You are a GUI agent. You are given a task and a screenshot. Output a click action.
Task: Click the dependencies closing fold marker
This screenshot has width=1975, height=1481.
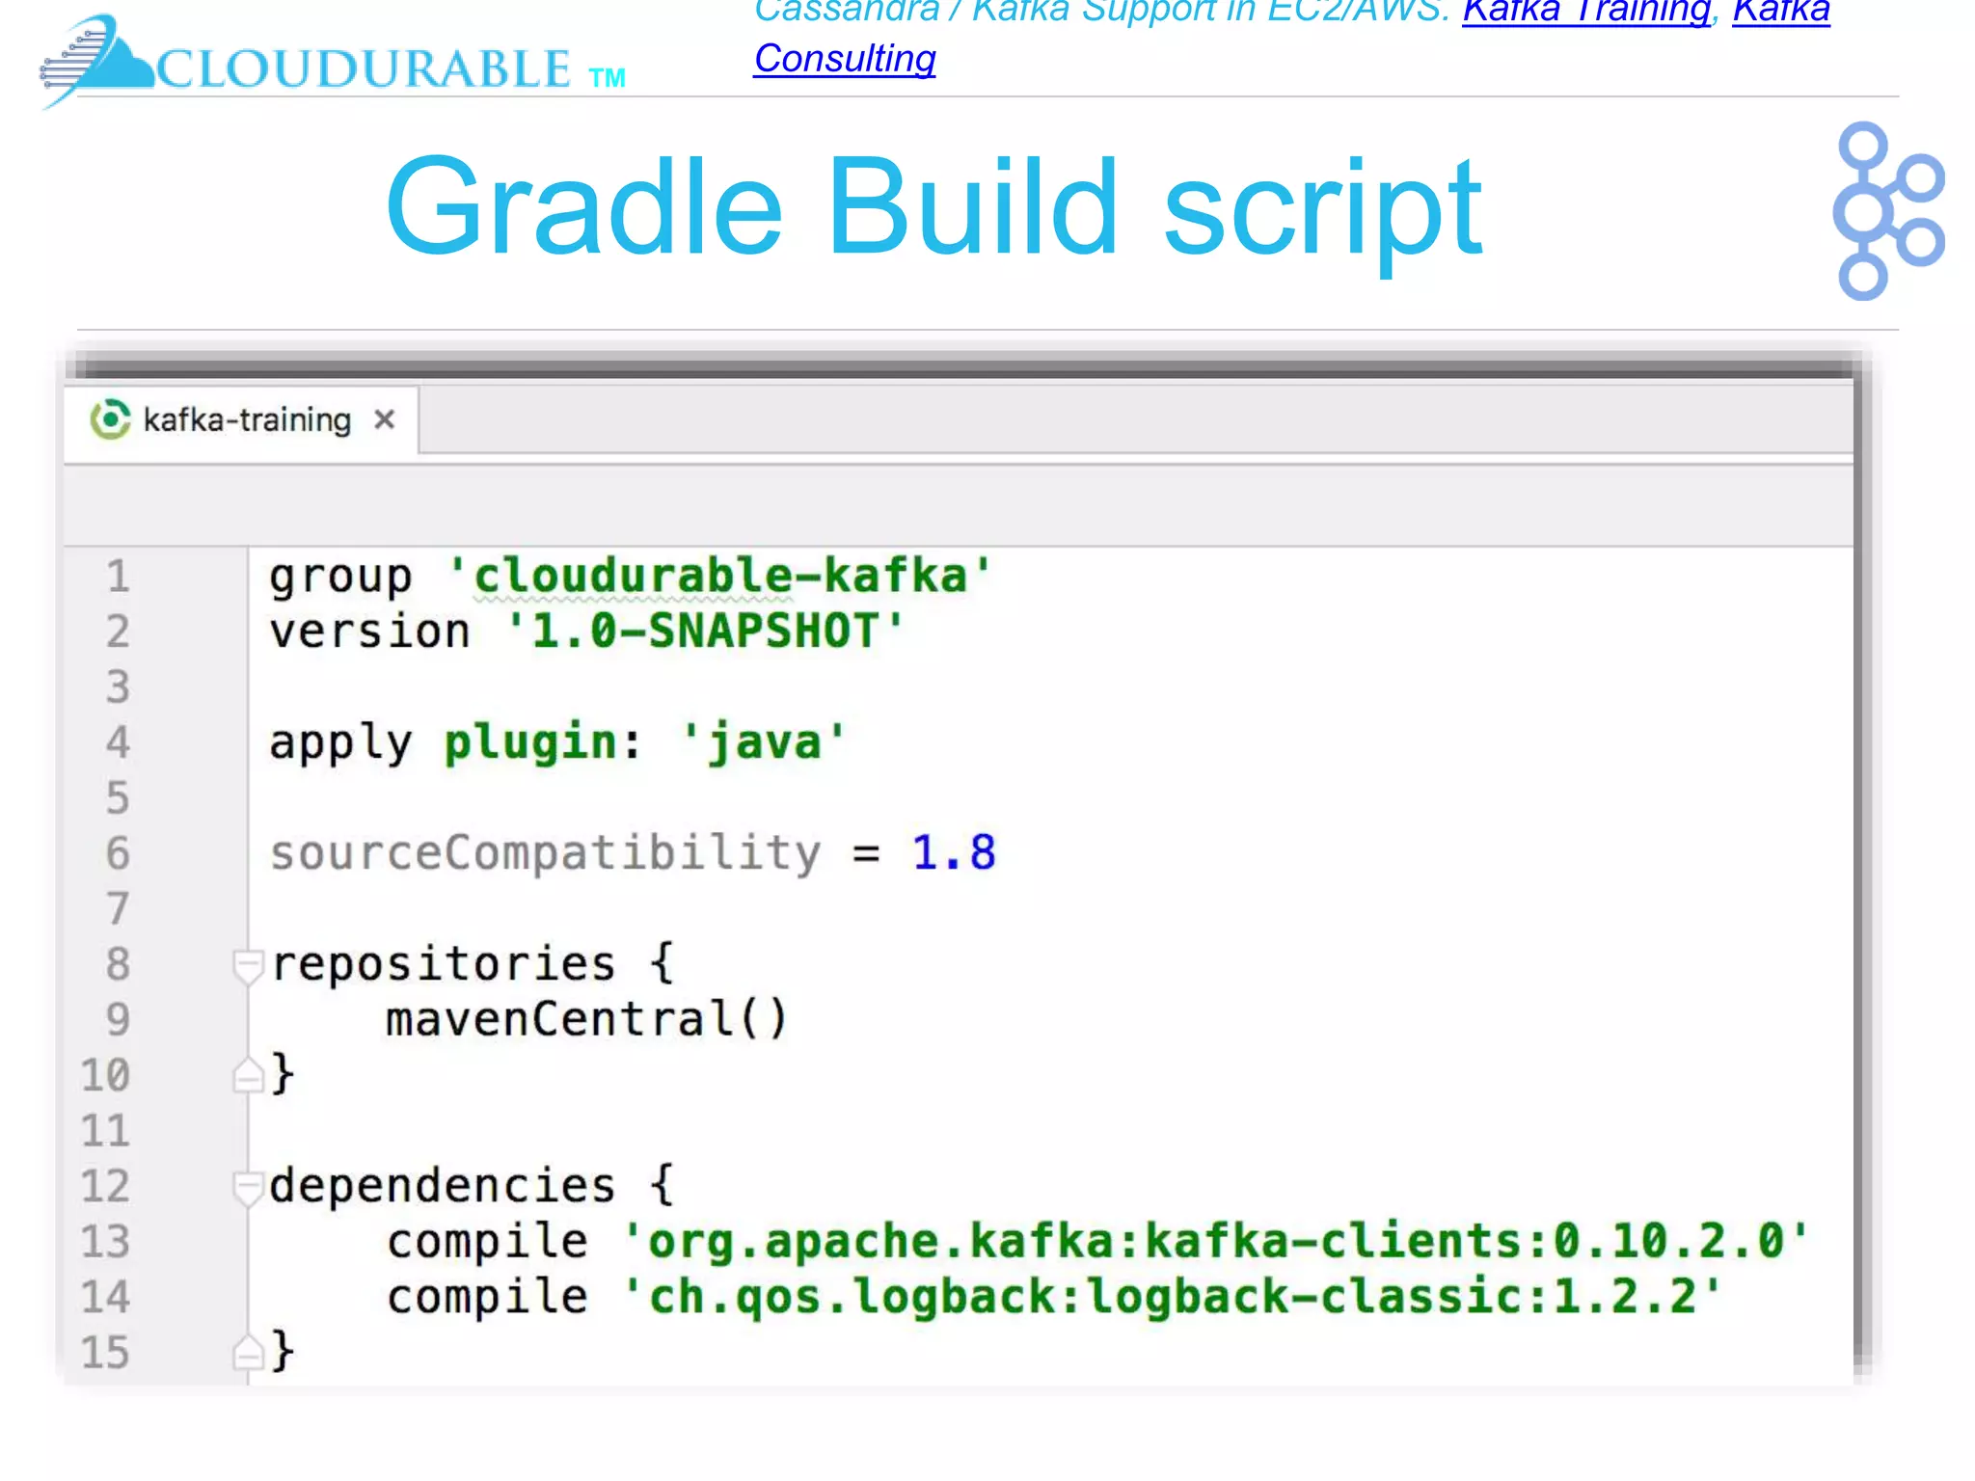[248, 1352]
